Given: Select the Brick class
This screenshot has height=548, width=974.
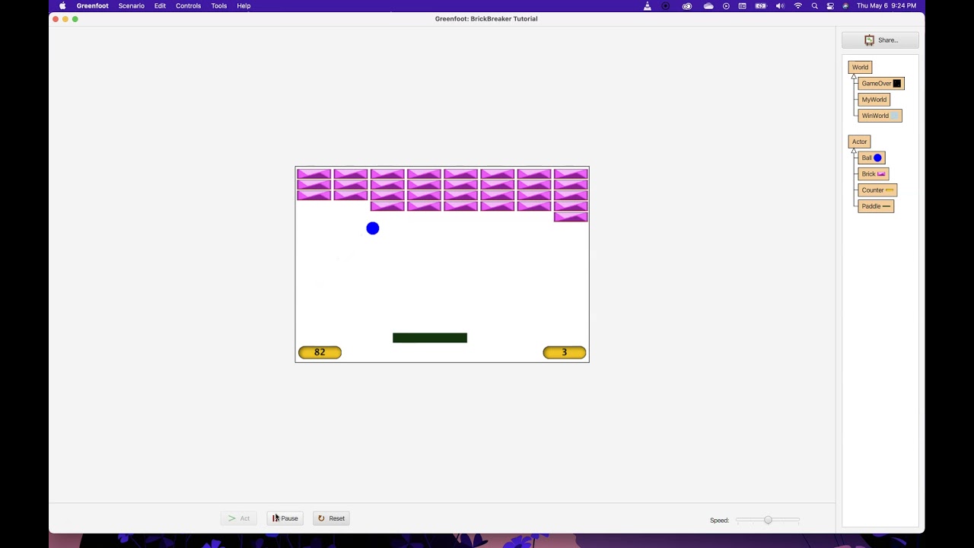Looking at the screenshot, I should click(873, 174).
